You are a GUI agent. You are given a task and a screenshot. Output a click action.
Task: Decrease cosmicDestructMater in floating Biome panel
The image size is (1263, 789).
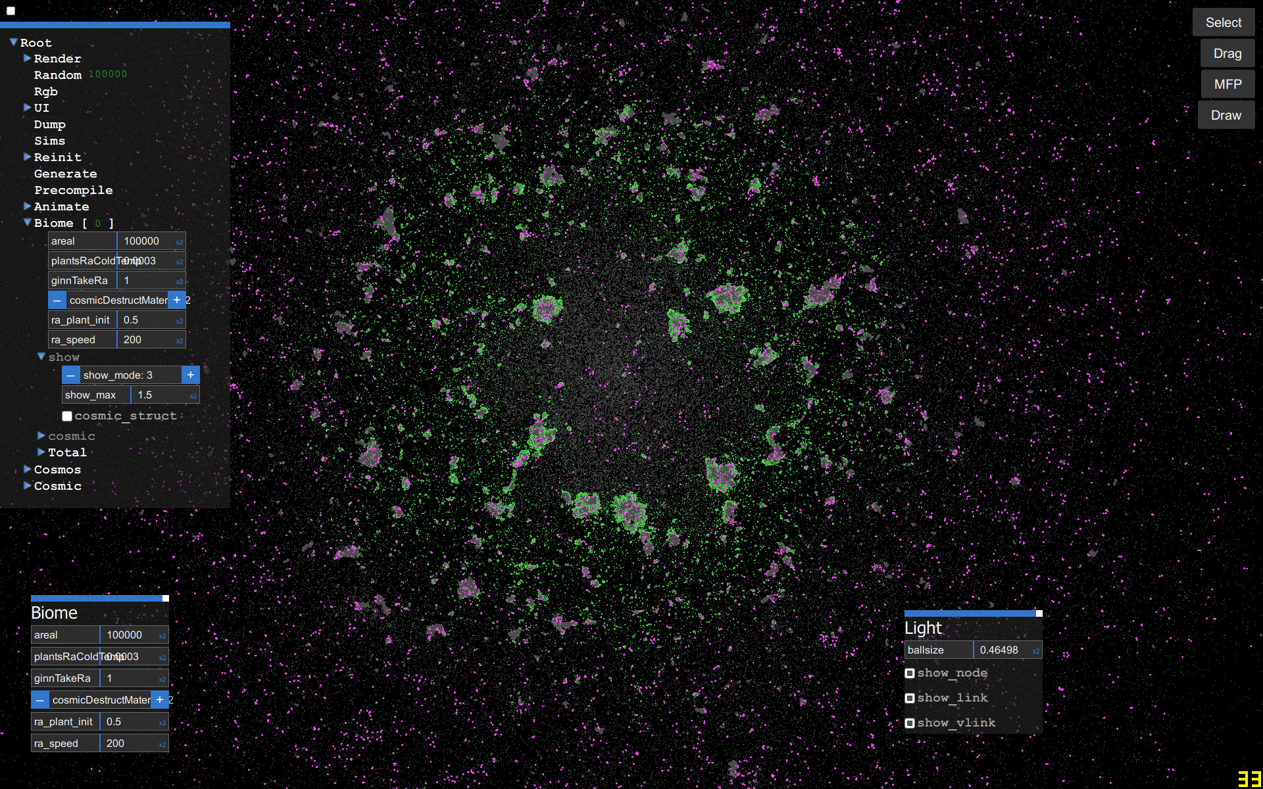coord(40,700)
